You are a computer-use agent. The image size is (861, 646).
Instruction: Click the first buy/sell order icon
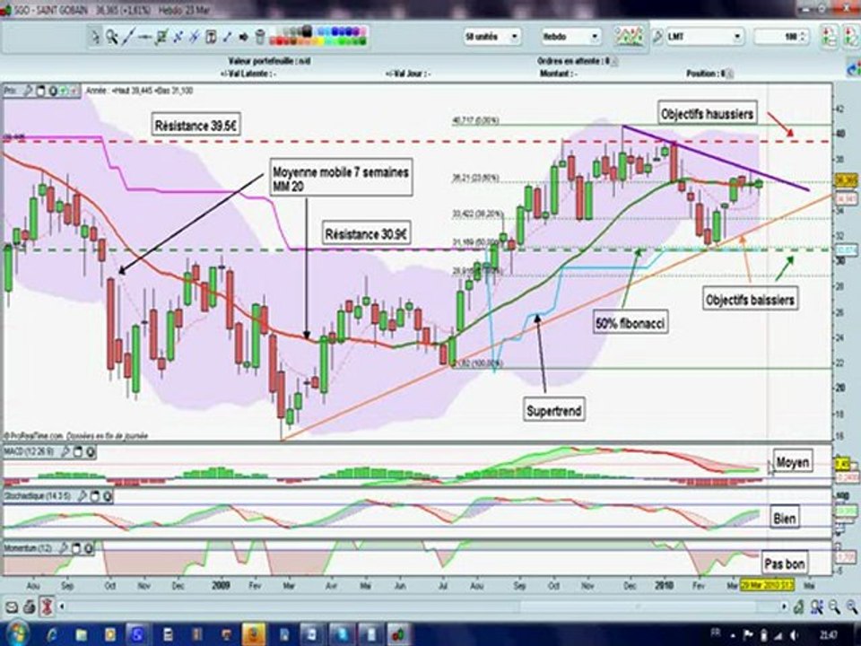click(829, 38)
